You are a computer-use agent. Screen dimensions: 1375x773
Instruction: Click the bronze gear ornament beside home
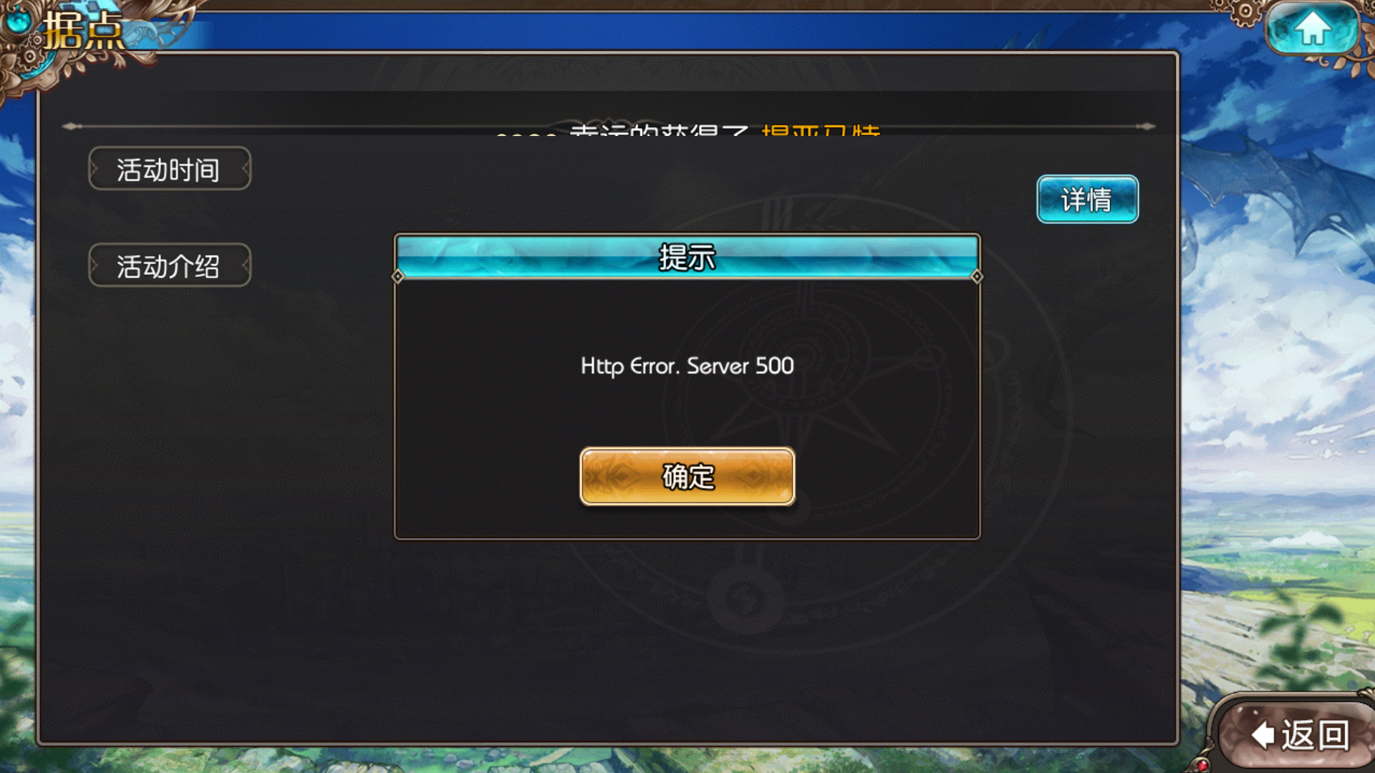[x=1245, y=11]
